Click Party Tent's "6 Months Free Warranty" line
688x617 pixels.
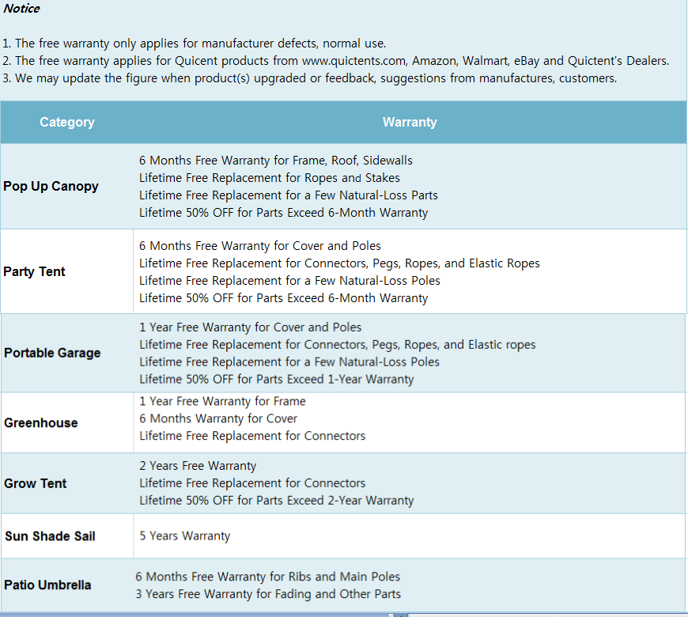[260, 246]
